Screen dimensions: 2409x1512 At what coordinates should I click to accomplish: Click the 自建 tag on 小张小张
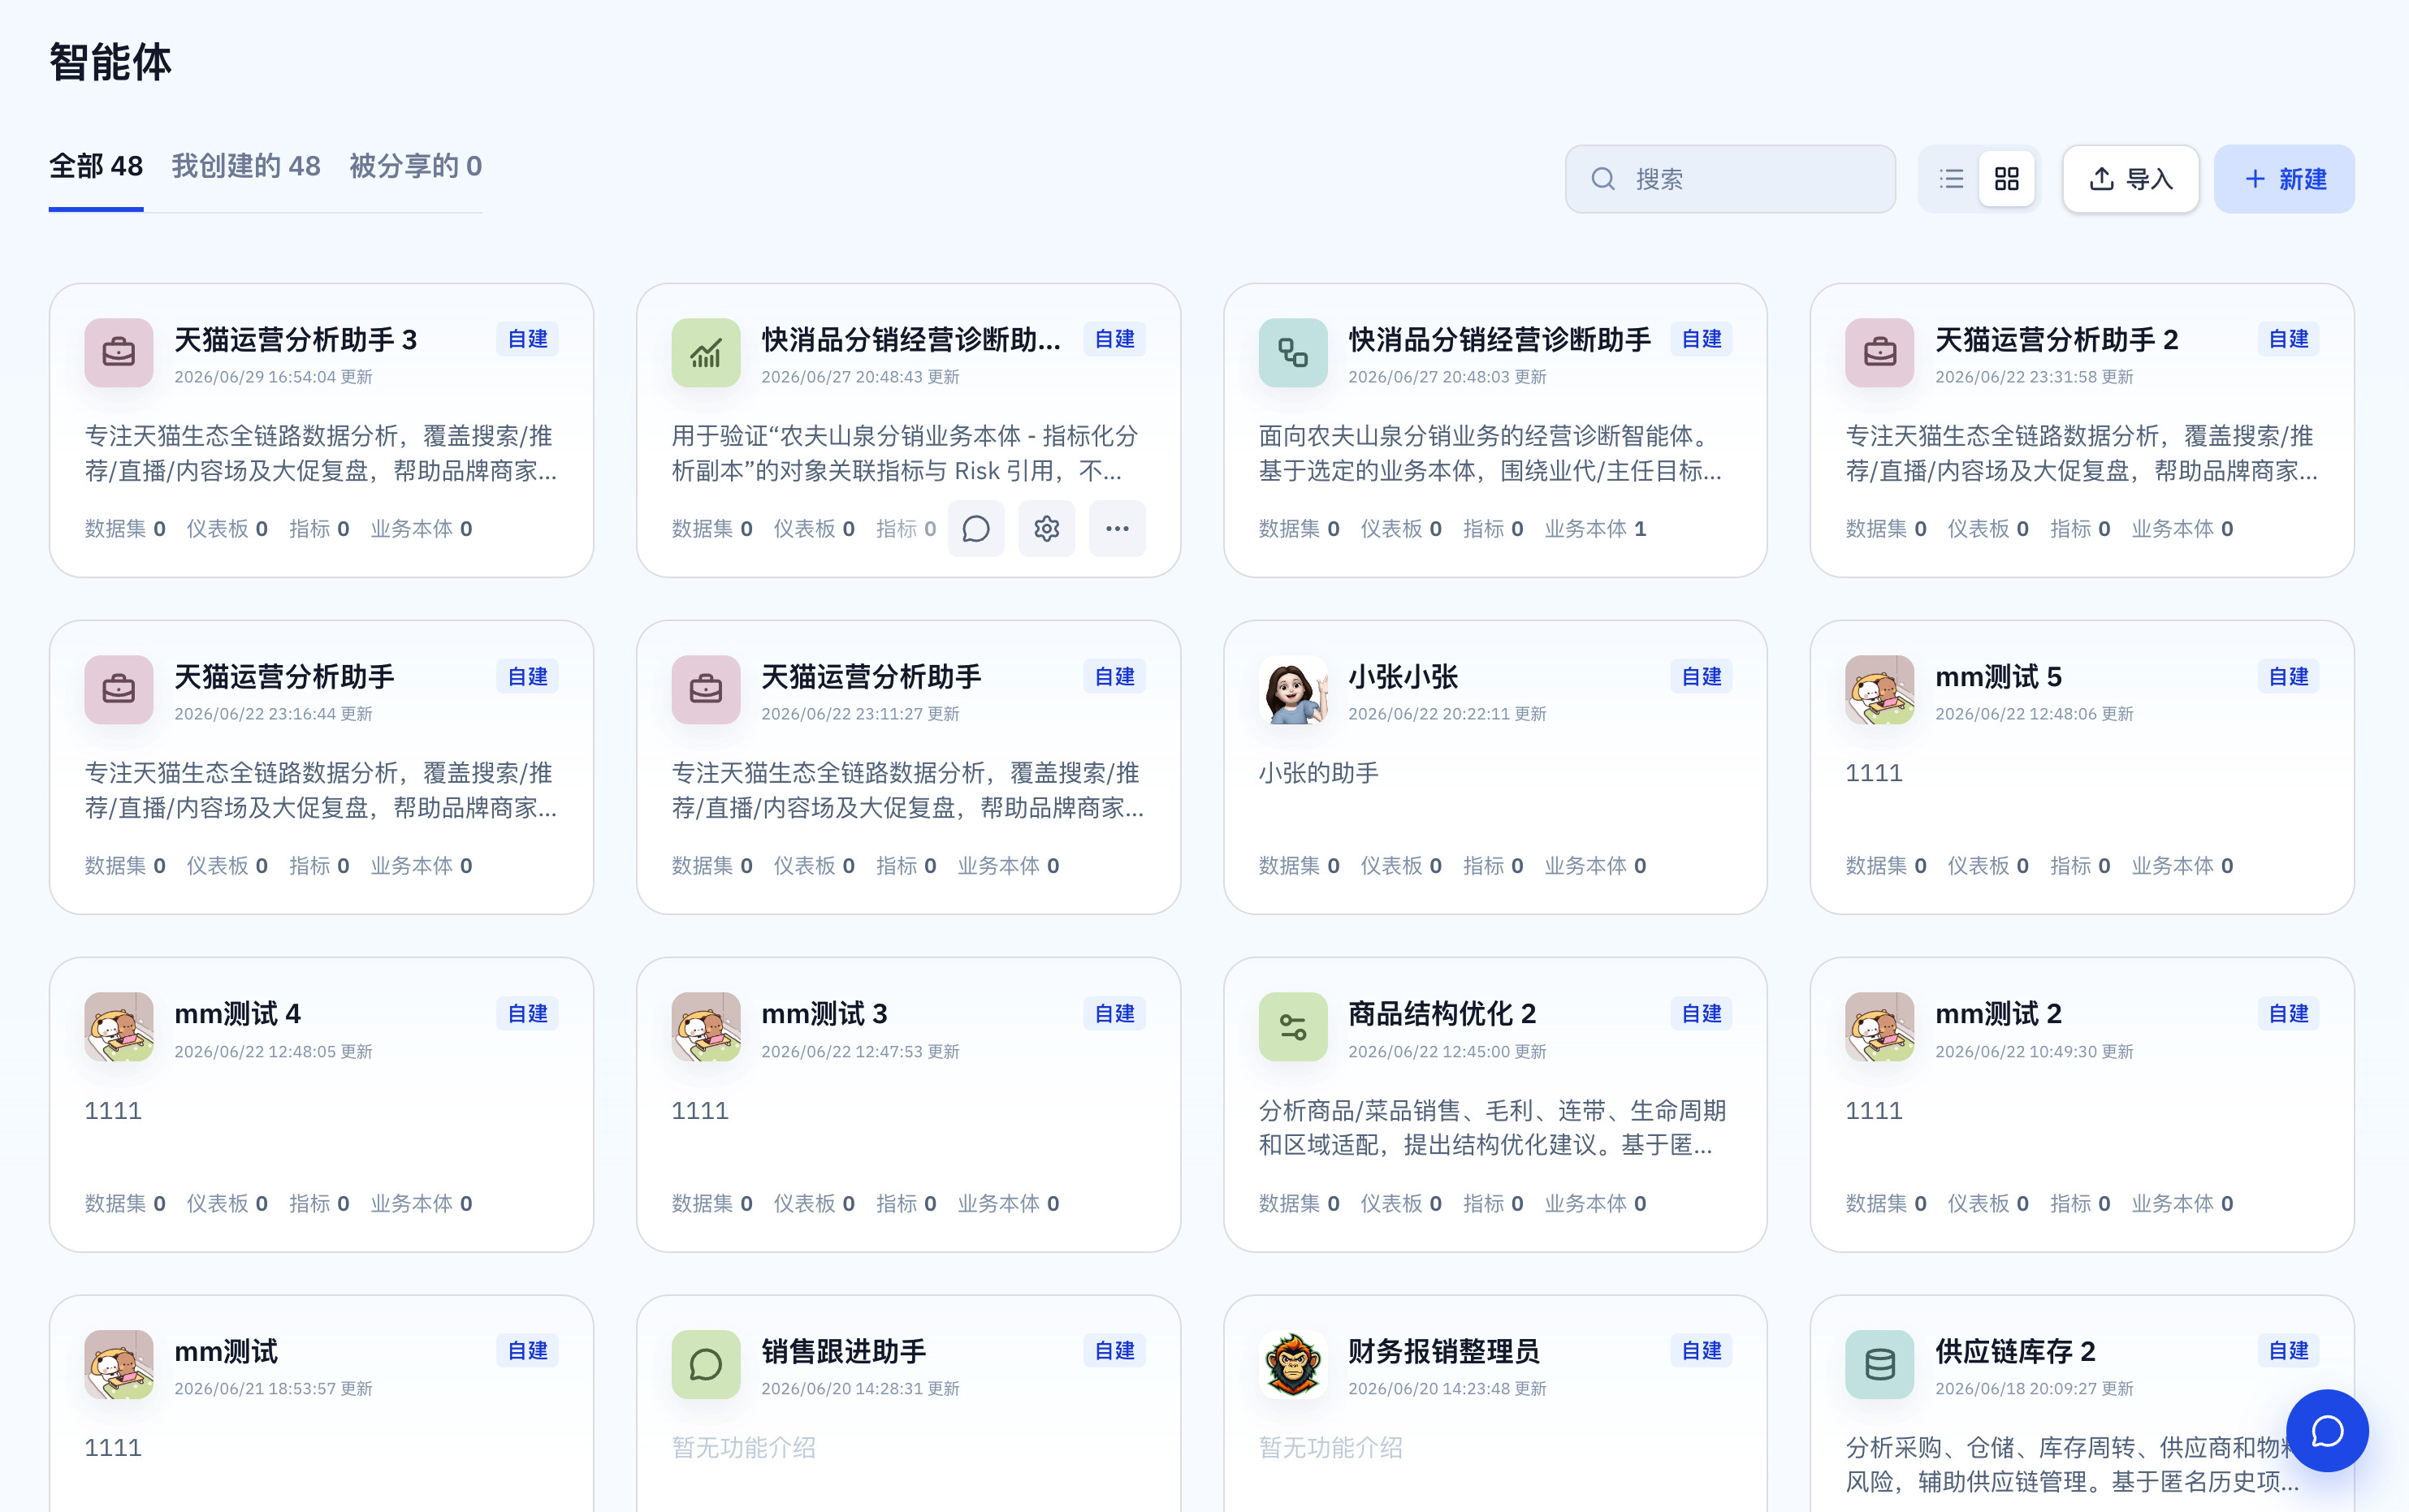1702,677
